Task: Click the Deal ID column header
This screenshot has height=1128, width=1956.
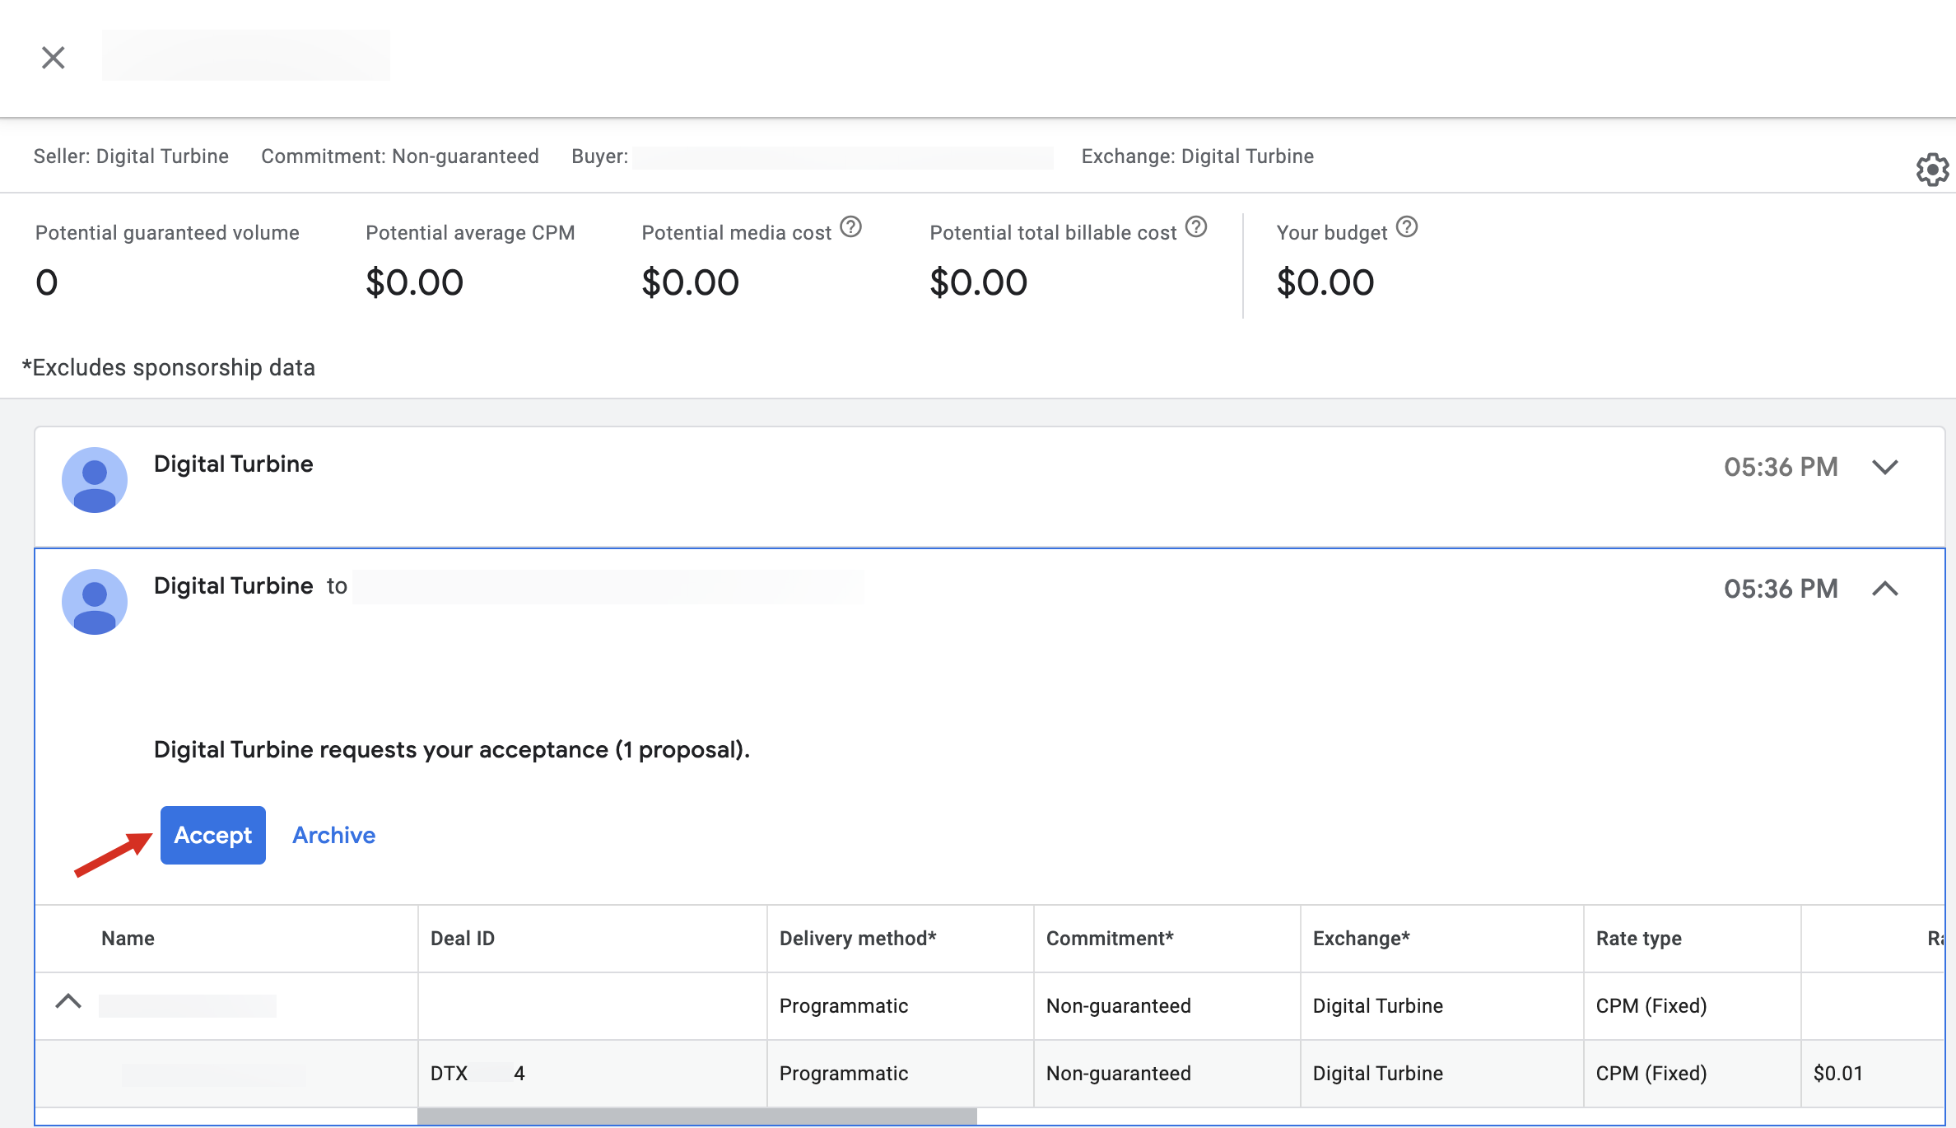Action: [463, 939]
